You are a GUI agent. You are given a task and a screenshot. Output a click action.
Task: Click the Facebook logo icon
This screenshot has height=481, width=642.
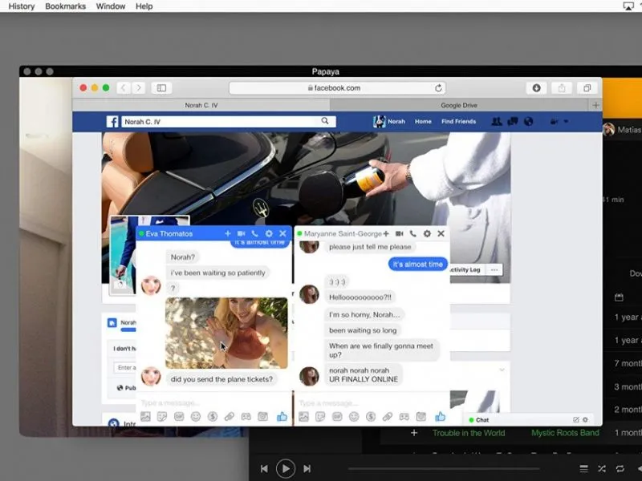112,122
